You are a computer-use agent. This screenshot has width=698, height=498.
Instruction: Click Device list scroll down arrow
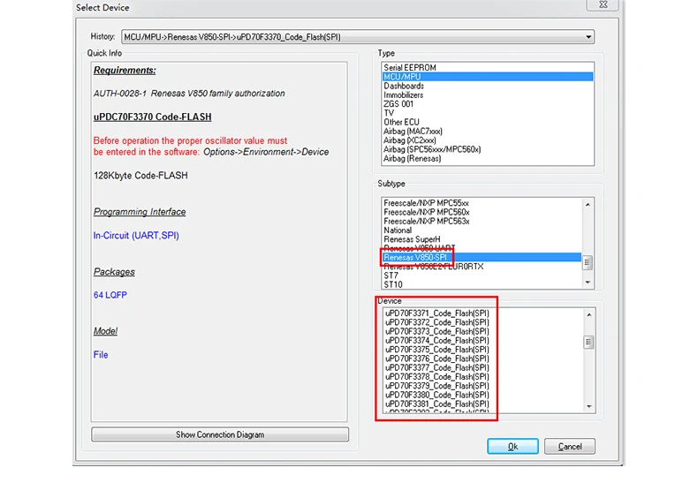click(589, 406)
